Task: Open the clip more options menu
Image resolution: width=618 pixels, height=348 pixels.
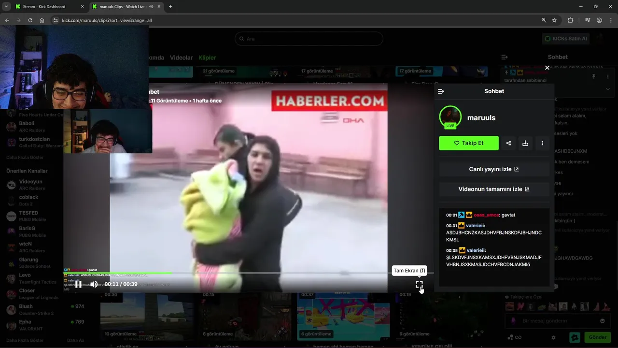Action: (542, 143)
